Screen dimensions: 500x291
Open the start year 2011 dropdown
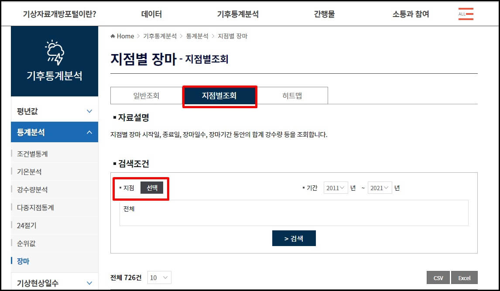[x=335, y=188]
